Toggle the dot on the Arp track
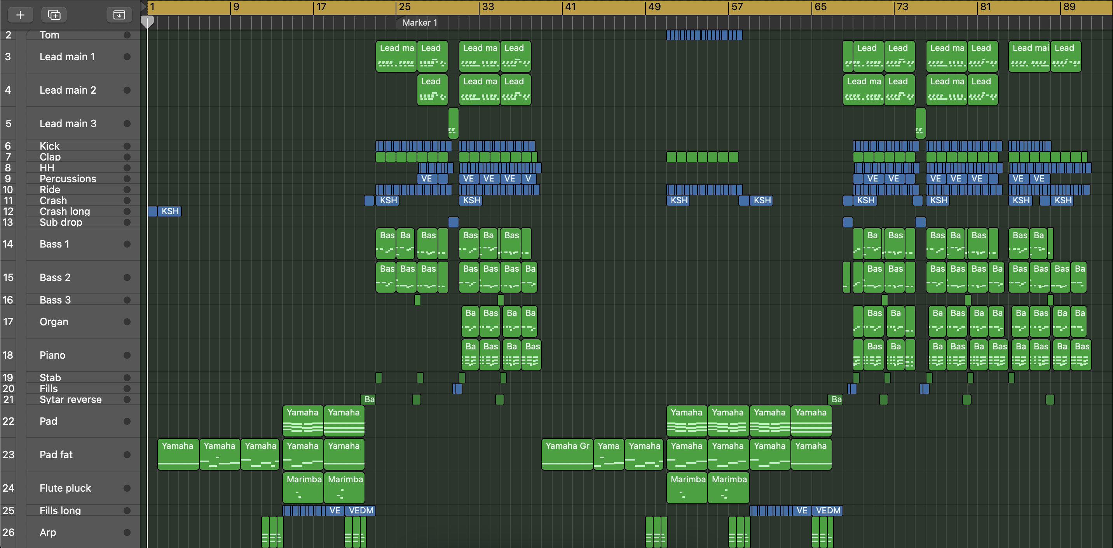Image resolution: width=1113 pixels, height=548 pixels. click(x=127, y=532)
